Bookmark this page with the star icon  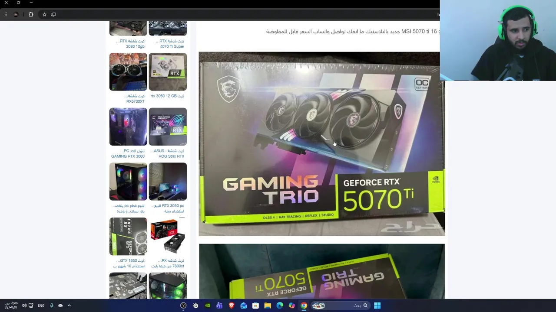[44, 14]
